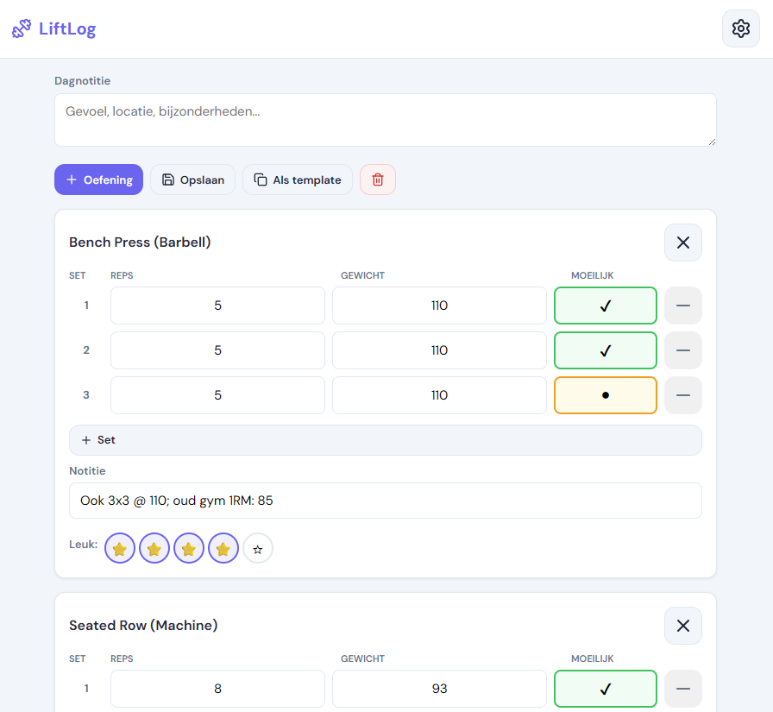Screen dimensions: 773x712
Task: Click the Als template button
Action: 297,180
